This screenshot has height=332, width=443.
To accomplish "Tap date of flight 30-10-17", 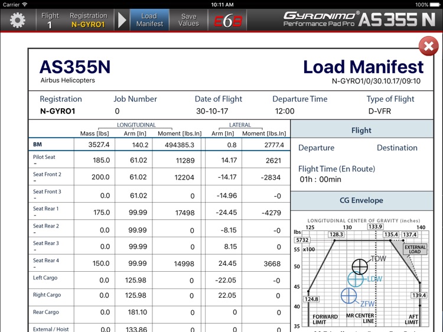I will tap(212, 111).
